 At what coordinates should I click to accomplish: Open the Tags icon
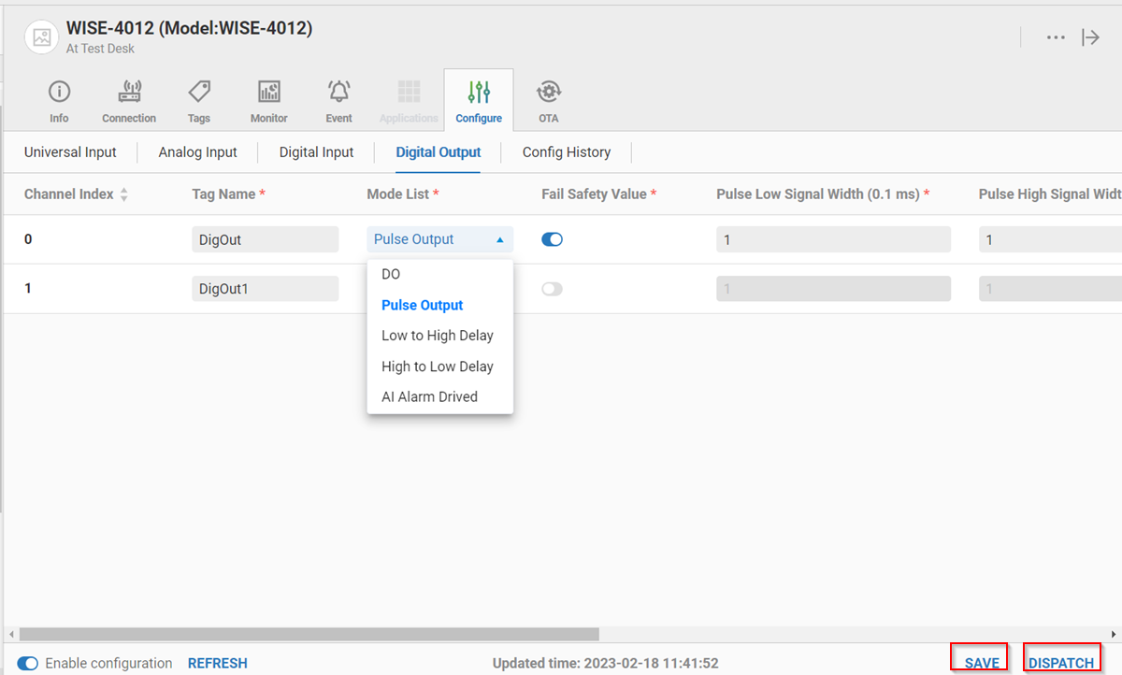pyautogui.click(x=198, y=92)
